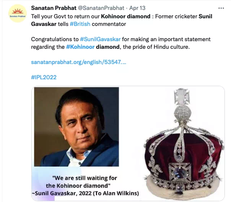Follow the #British hashtag
This screenshot has width=231, height=202.
pyautogui.click(x=80, y=24)
